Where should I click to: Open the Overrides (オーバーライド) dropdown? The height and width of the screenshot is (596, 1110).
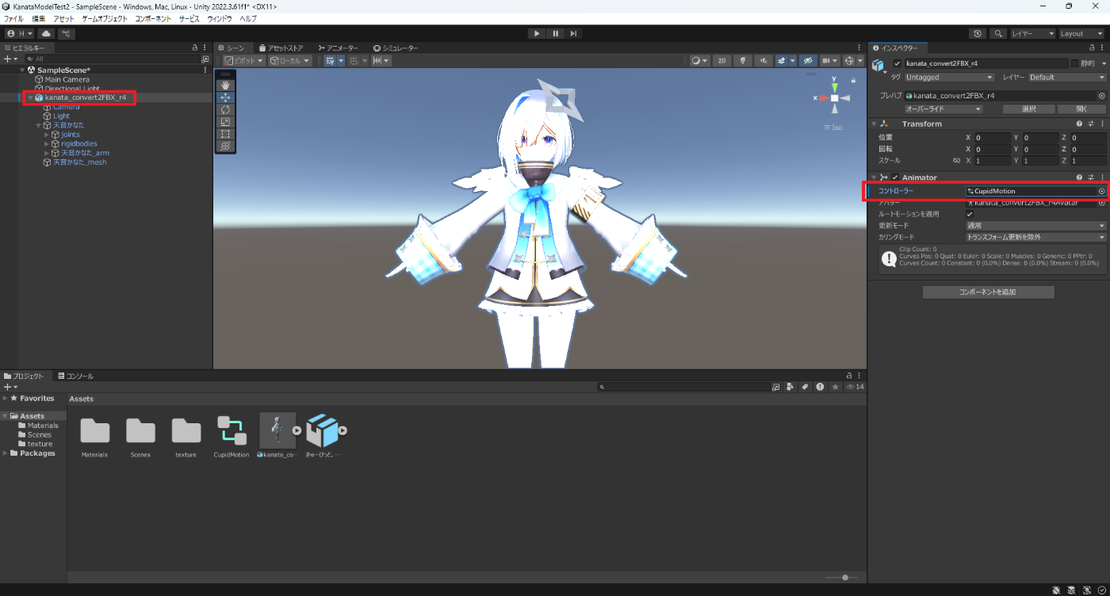[x=943, y=109]
